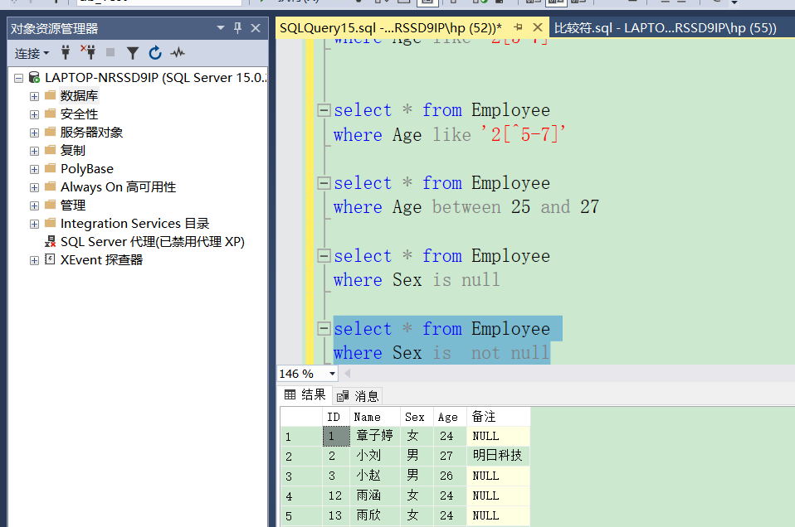Viewport: 795px width, 527px height.
Task: Click the Connect Object Explorer plug icon
Action: [66, 52]
